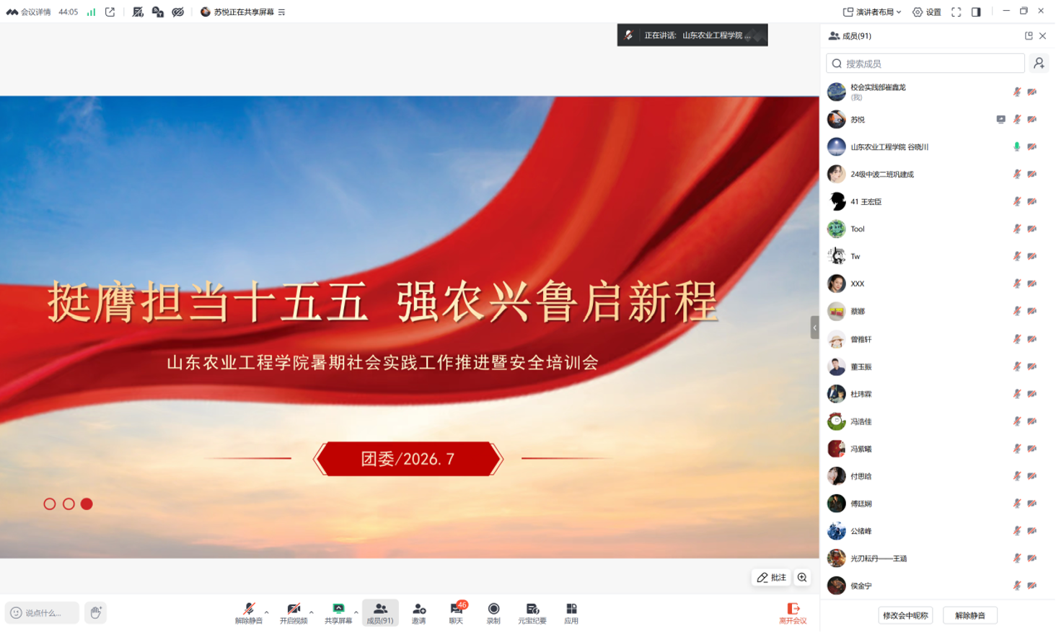Click the invite member icon beside the search field
This screenshot has width=1056, height=632.
(1039, 63)
